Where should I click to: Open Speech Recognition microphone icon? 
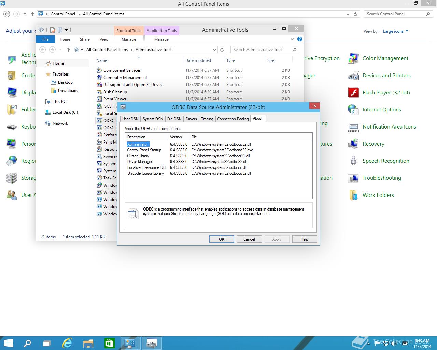tap(353, 161)
